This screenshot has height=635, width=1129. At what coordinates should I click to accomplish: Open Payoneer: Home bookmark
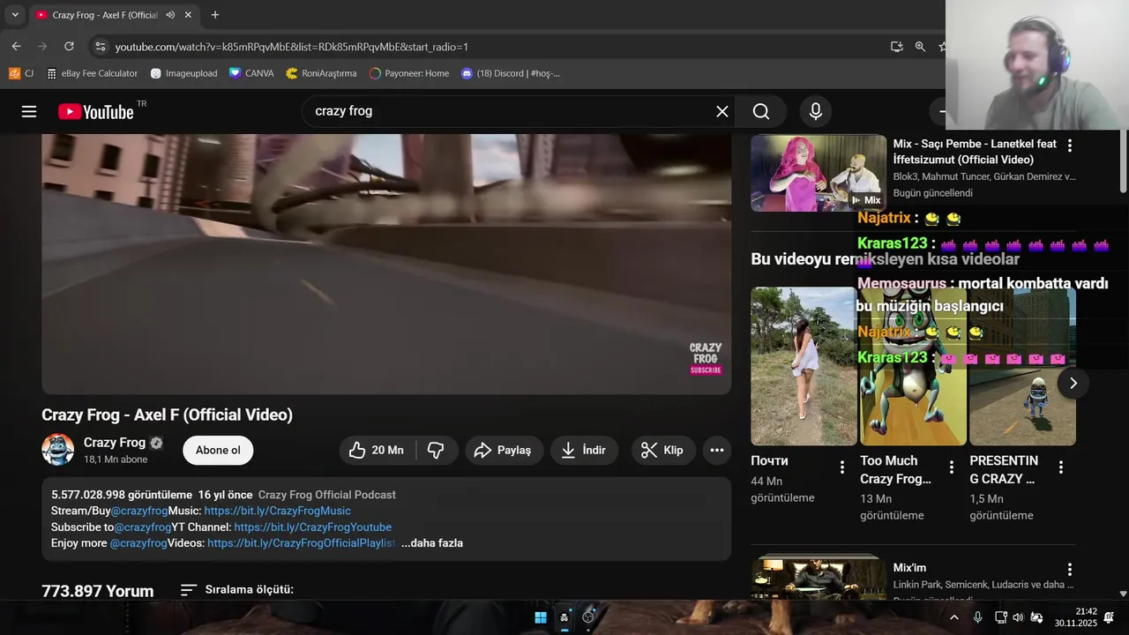point(409,73)
